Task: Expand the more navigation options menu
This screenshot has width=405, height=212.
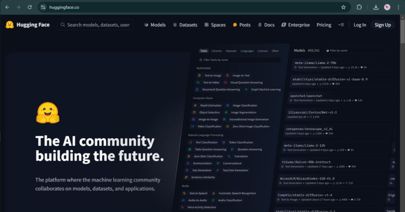Action: 341,25
